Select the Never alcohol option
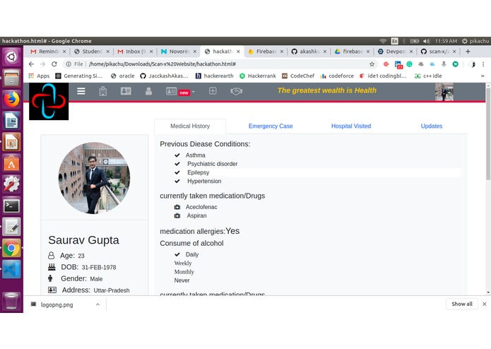The height and width of the screenshot is (349, 491). [x=182, y=280]
